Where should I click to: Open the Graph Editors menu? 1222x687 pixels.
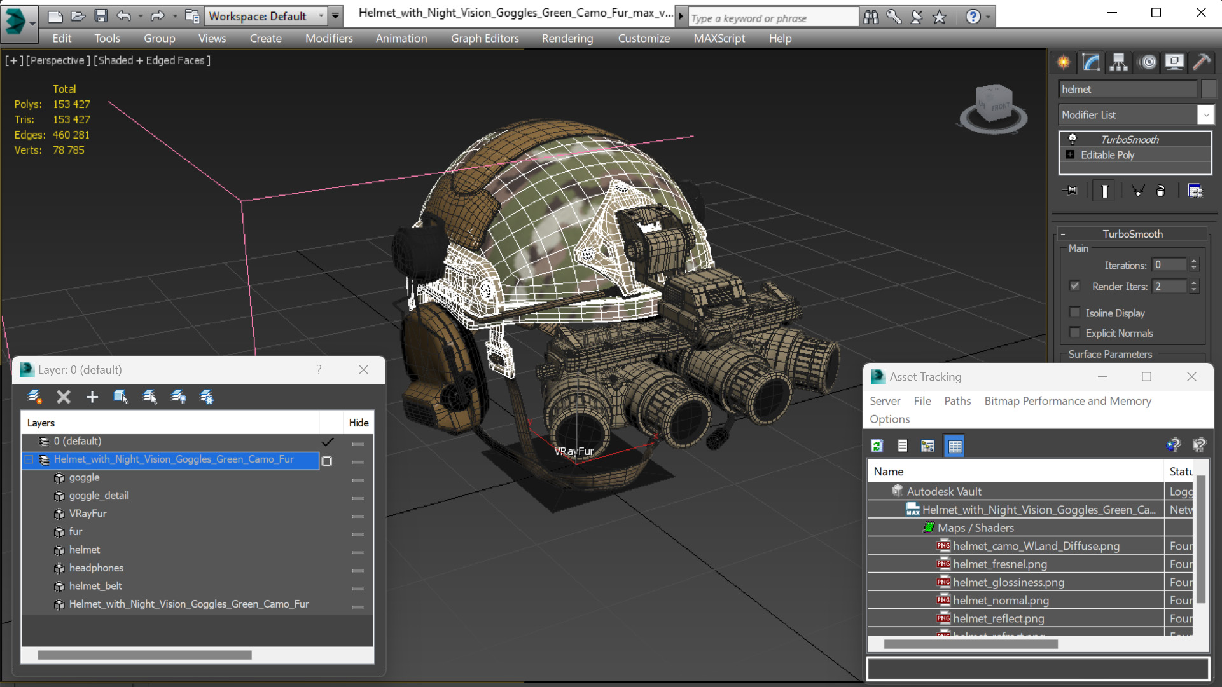click(x=485, y=38)
